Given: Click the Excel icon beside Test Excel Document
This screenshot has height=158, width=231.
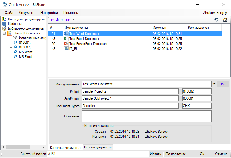Looking at the screenshot, I should (66, 38).
